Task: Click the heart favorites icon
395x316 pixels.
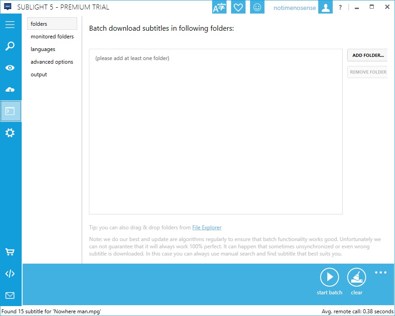Action: [238, 8]
